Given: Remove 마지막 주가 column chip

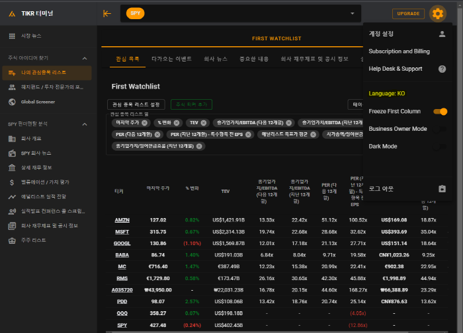Looking at the screenshot, I should point(144,123).
